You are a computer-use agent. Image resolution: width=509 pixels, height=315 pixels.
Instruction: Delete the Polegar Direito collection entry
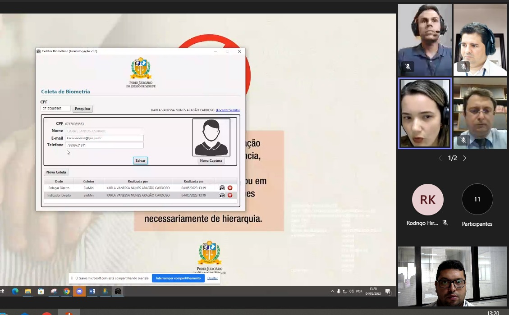(x=230, y=188)
